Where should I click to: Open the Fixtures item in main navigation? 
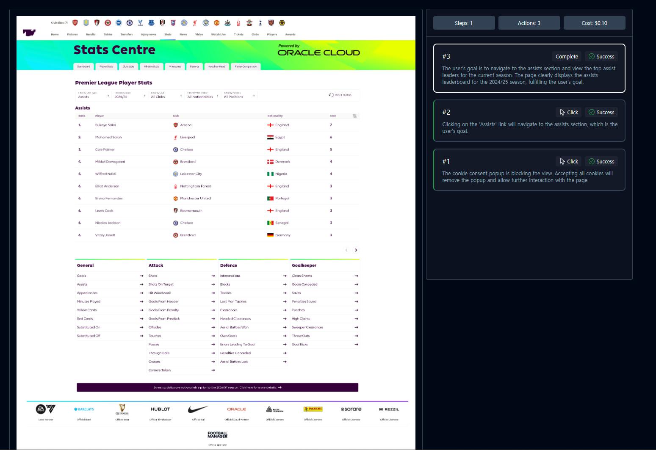click(72, 34)
